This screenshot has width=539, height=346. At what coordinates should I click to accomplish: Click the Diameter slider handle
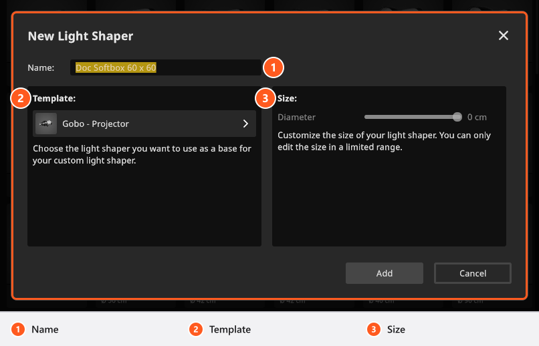point(457,117)
